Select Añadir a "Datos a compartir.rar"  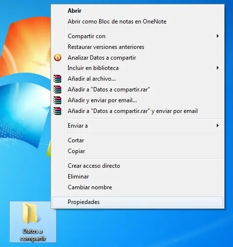(x=138, y=90)
